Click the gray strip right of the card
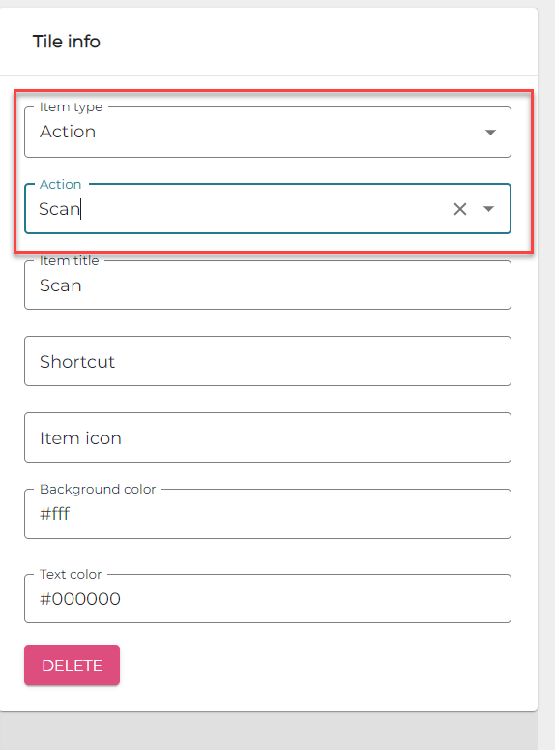This screenshot has width=555, height=750. tap(546, 375)
